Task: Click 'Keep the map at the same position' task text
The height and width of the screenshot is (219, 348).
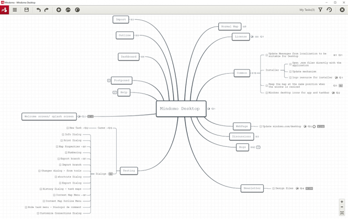Action: (297, 86)
